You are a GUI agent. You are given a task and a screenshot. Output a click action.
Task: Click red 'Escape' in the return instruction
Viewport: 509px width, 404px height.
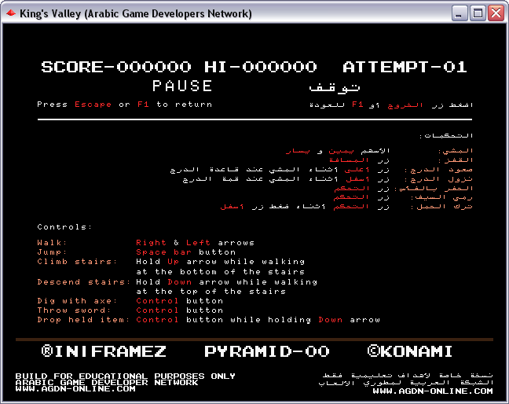click(93, 105)
